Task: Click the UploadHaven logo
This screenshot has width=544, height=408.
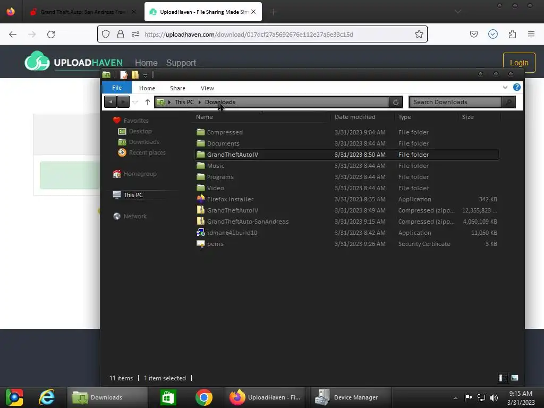Action: tap(73, 61)
